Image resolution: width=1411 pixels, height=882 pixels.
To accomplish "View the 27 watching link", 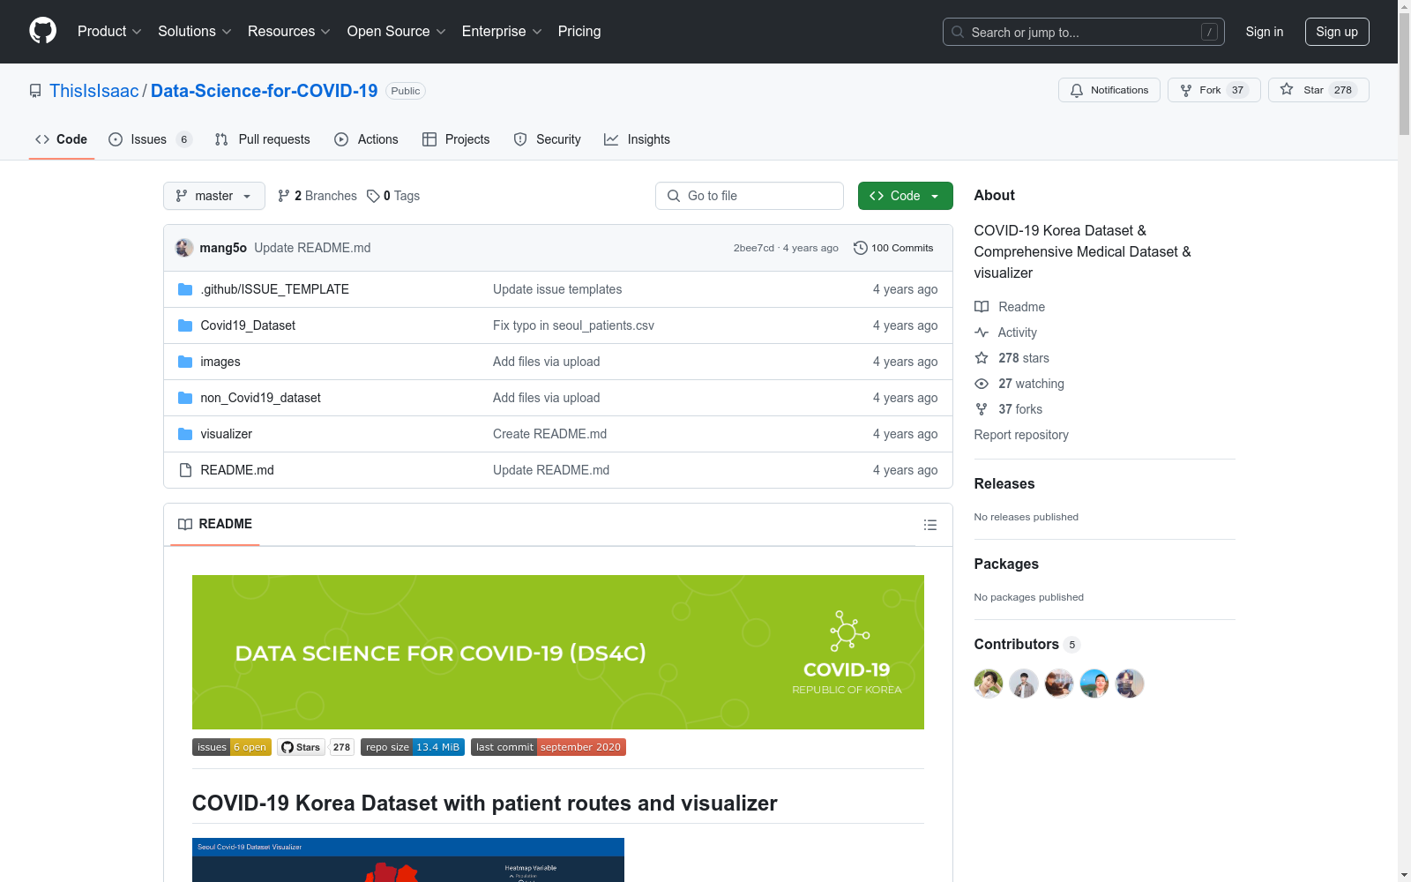I will coord(1019,384).
